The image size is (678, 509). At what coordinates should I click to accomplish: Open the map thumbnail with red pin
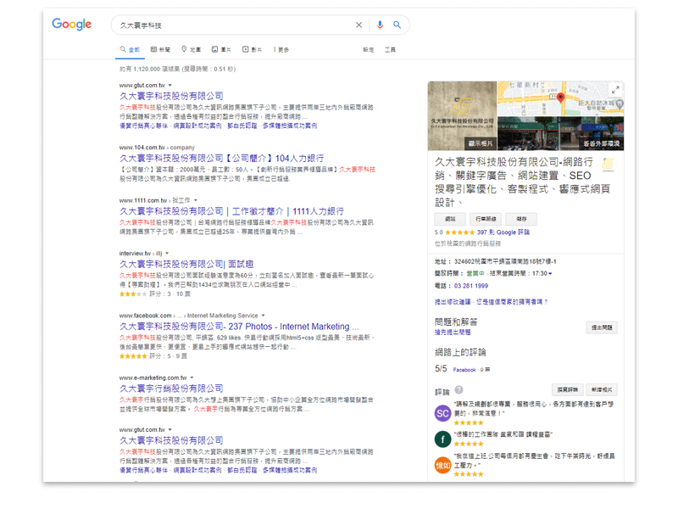(x=560, y=98)
